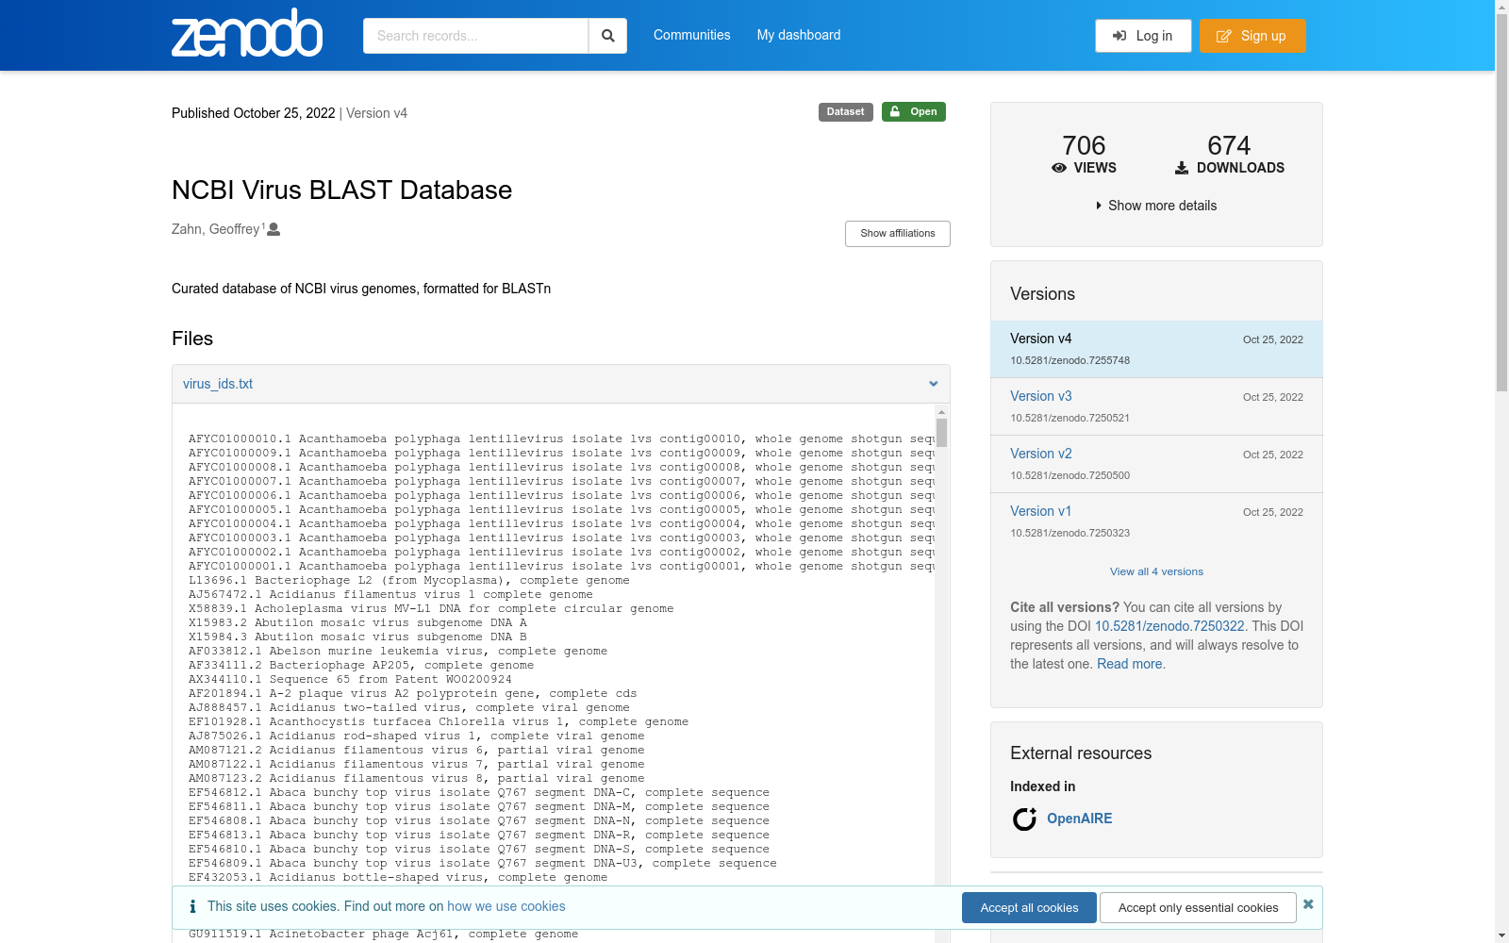
Task: Click the Dataset badge
Action: (x=846, y=112)
